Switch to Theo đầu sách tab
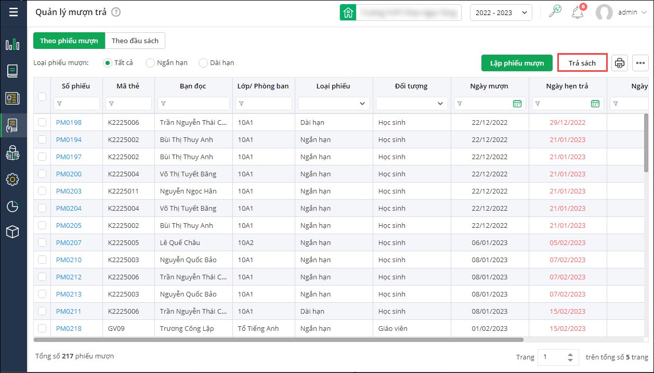654x373 pixels. tap(135, 41)
